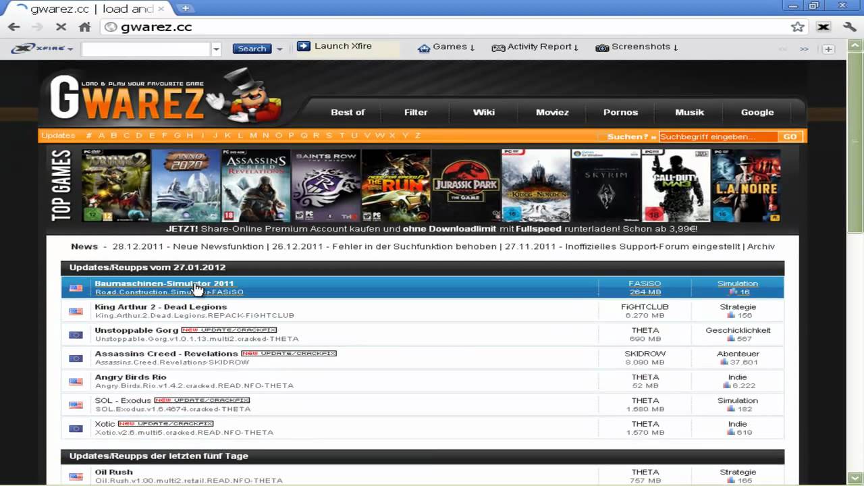
Task: Open the Call of Duty MW3 cover
Action: coord(676,186)
